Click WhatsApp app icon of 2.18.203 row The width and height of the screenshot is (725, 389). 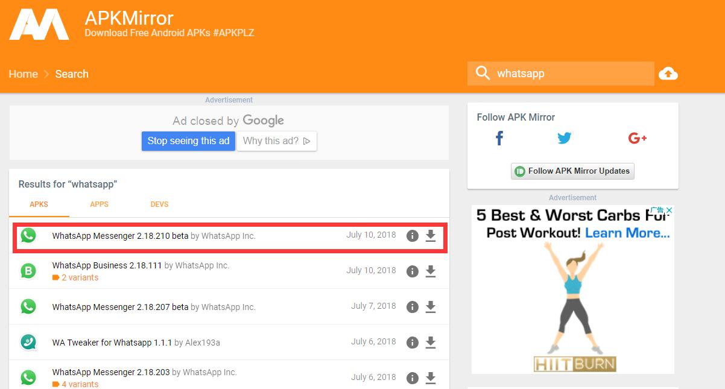coord(28,378)
